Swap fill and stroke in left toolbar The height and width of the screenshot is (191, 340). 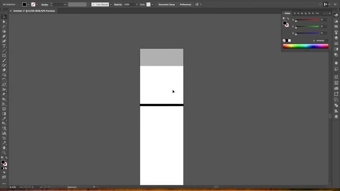6,158
